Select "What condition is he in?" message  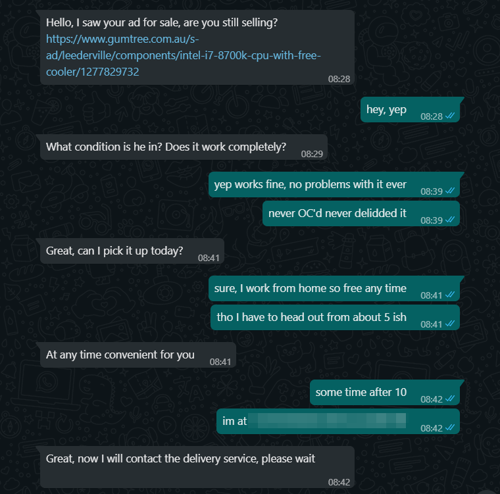pyautogui.click(x=166, y=147)
